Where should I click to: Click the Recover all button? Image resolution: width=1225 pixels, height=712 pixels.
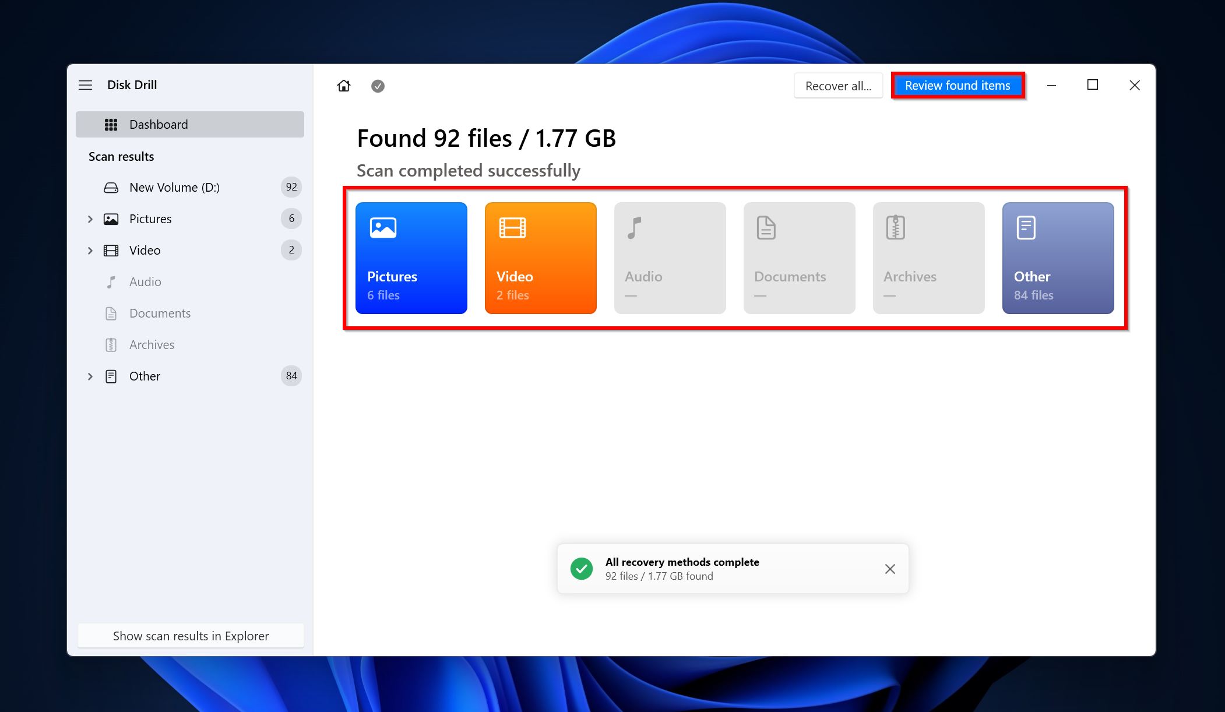coord(837,84)
